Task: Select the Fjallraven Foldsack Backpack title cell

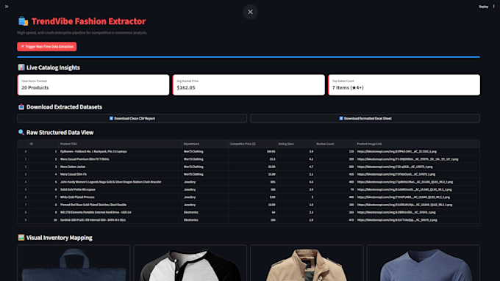Action: pos(120,151)
